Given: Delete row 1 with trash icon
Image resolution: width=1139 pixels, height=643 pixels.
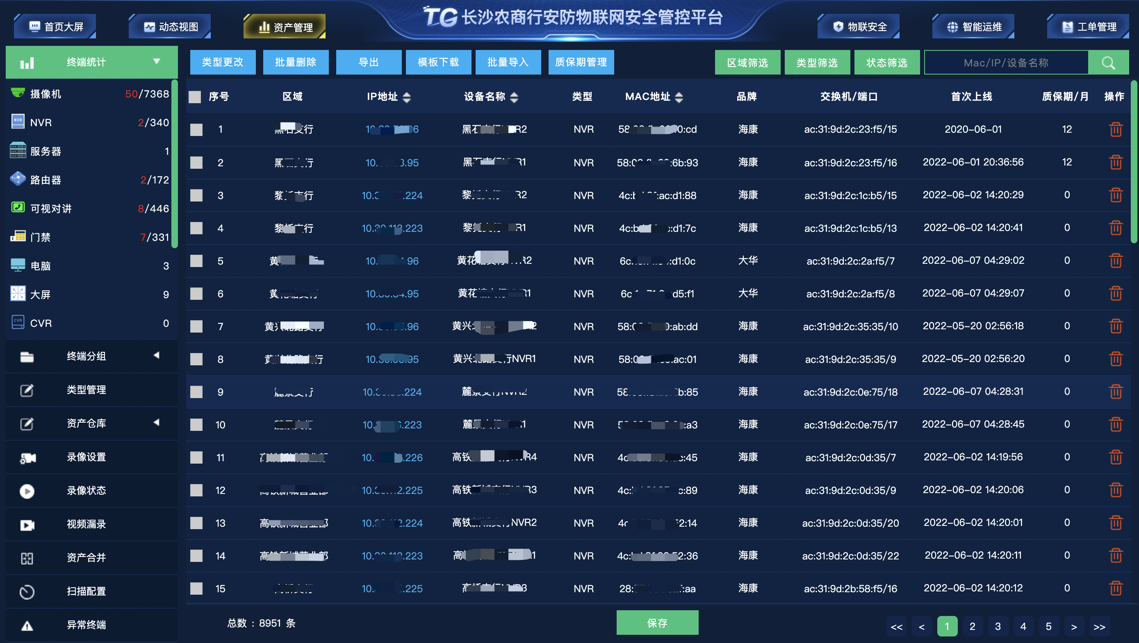Looking at the screenshot, I should [x=1116, y=129].
